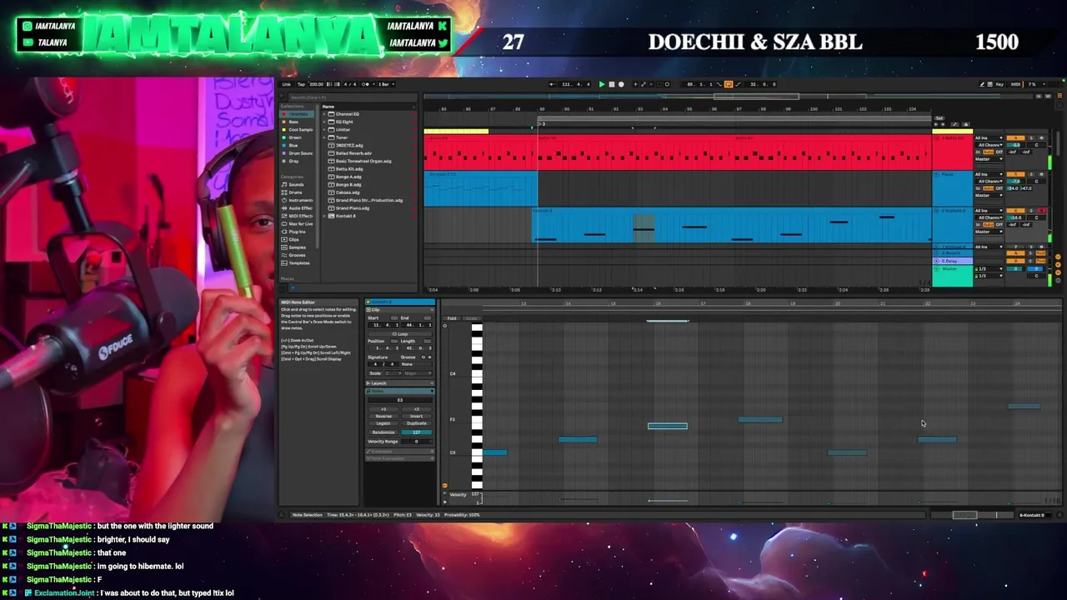
Task: Click the Duplicate notes button
Action: pyautogui.click(x=417, y=423)
